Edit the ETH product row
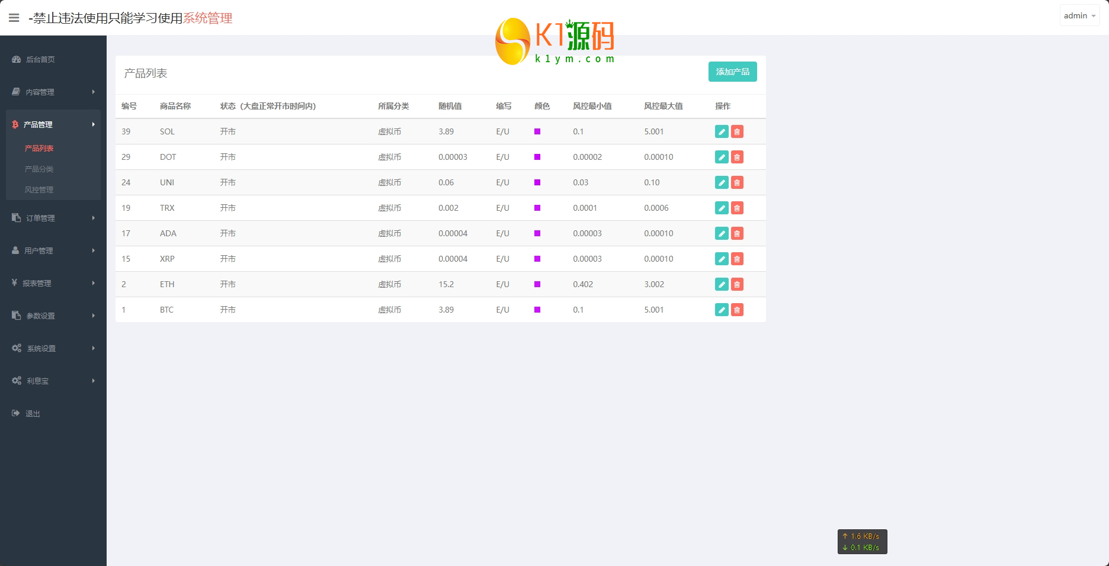The image size is (1109, 566). click(722, 284)
